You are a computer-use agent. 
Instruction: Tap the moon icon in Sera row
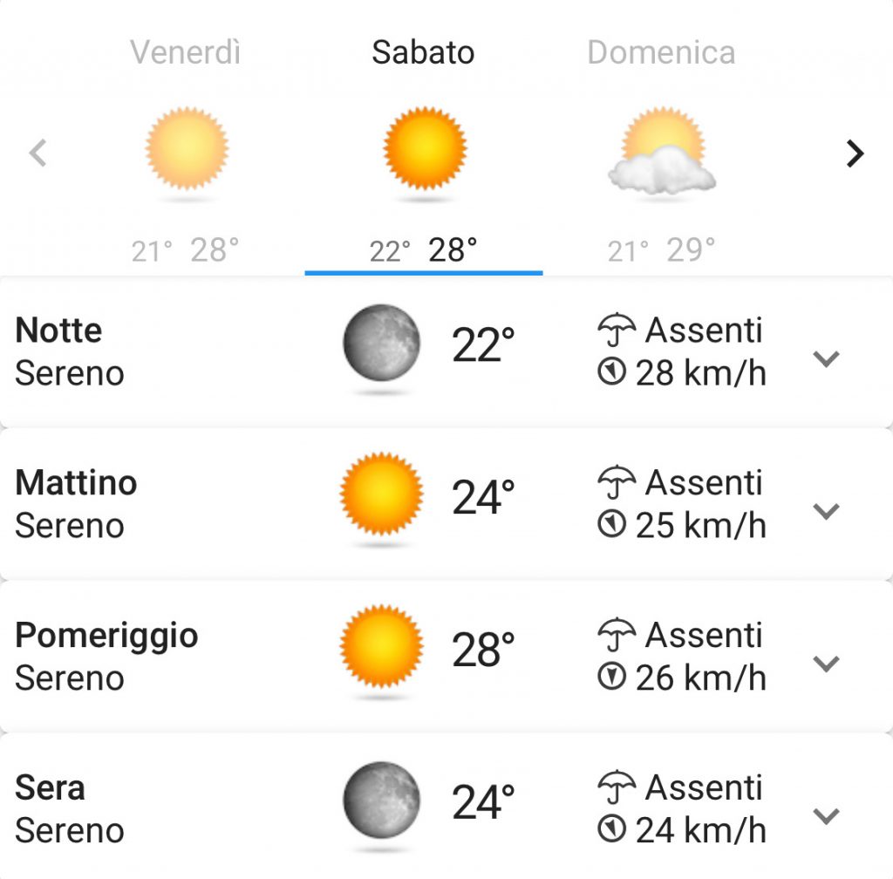coord(382,800)
